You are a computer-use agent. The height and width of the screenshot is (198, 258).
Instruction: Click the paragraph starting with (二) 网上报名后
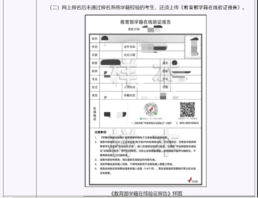point(147,7)
